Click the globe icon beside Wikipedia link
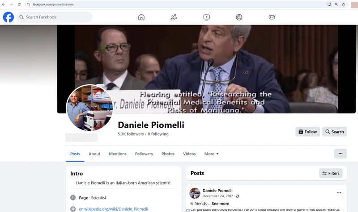 point(73,209)
